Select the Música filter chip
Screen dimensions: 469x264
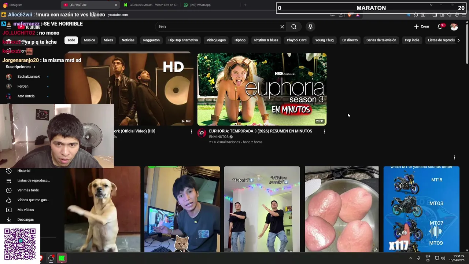click(x=89, y=40)
